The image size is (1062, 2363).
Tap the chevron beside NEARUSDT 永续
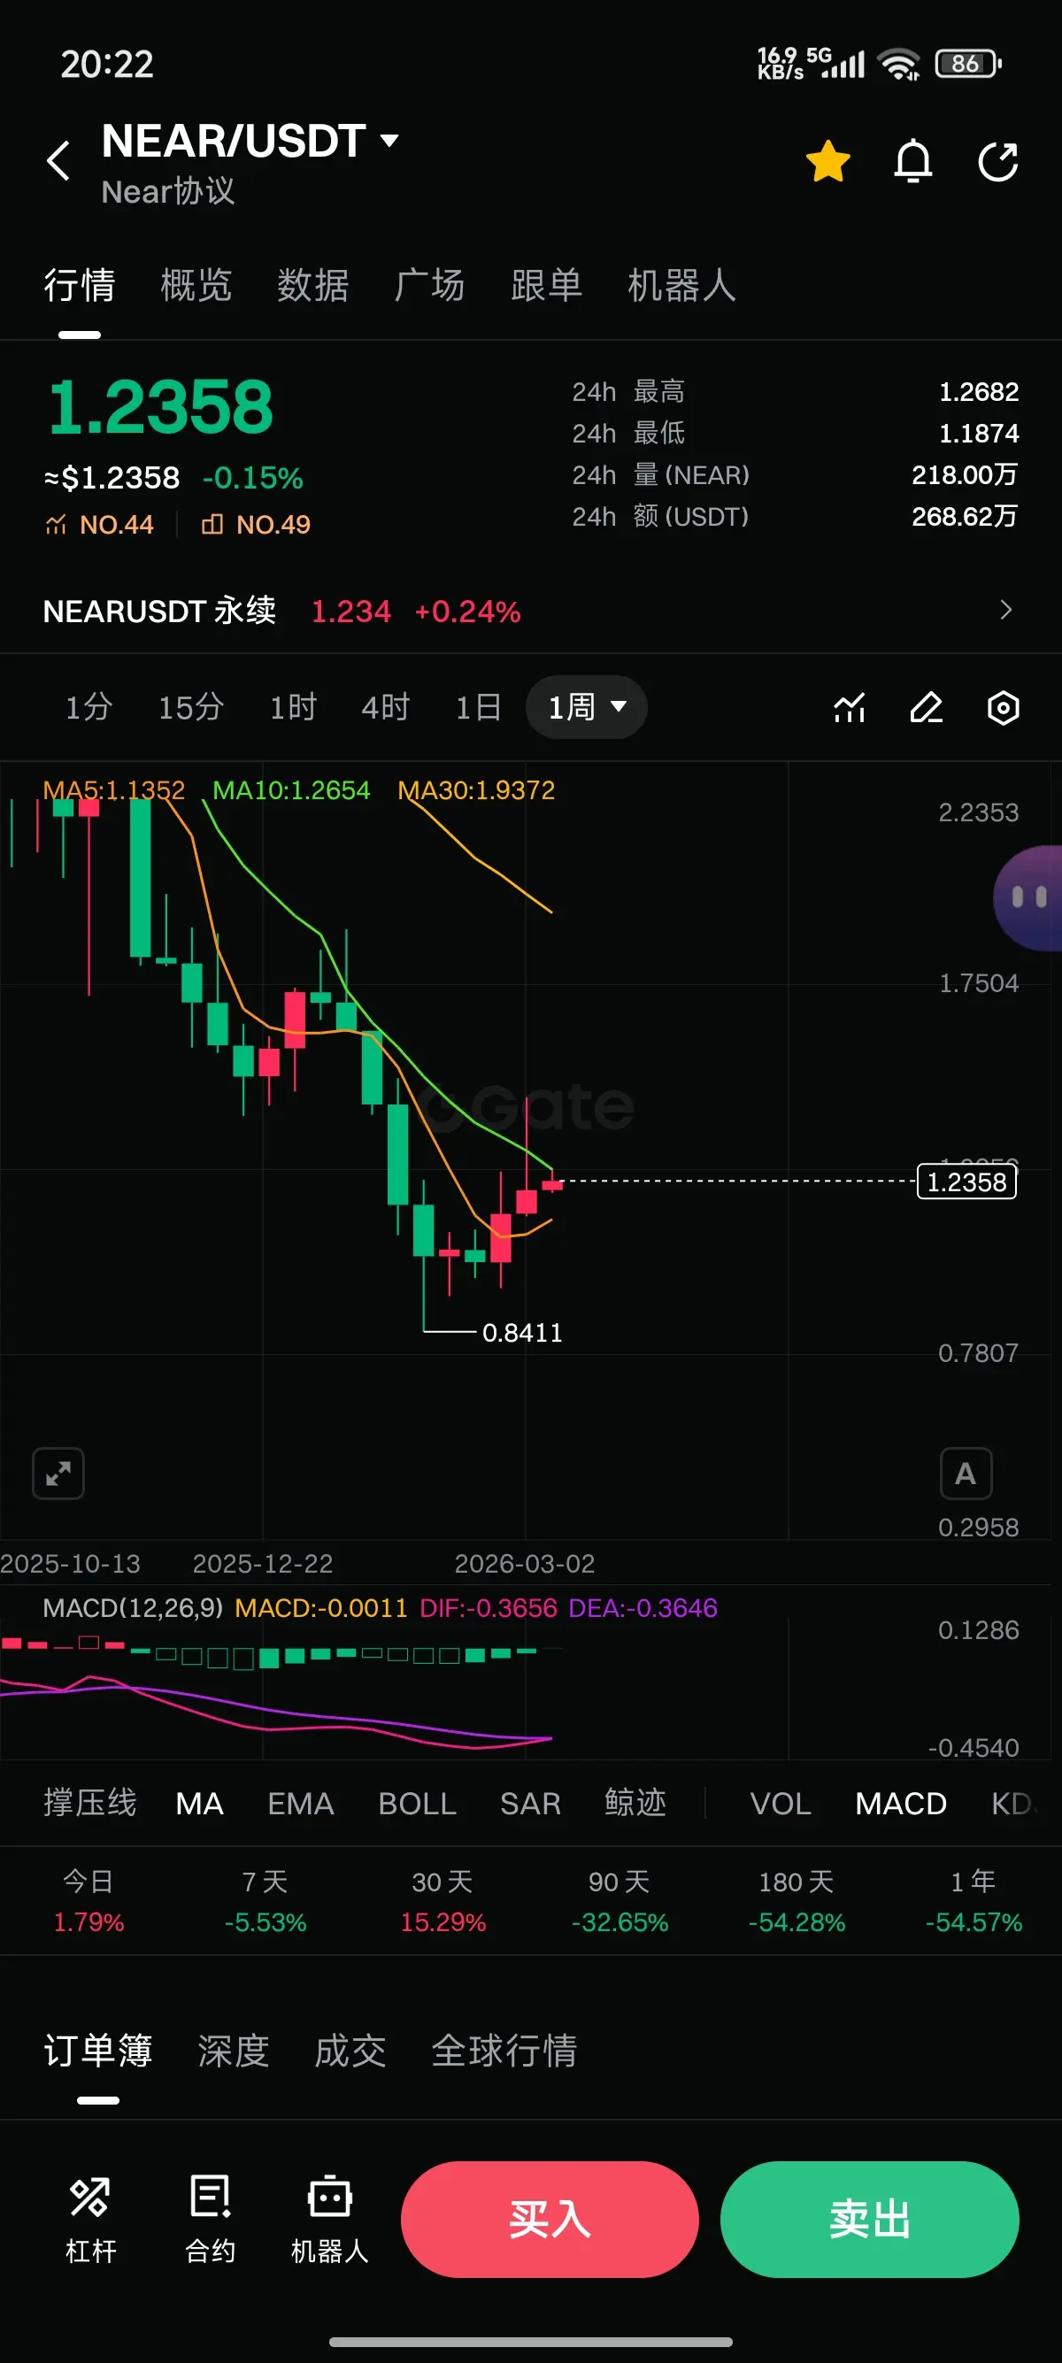point(1006,610)
